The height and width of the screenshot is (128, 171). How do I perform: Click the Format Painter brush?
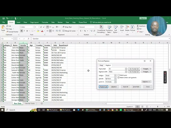pos(12,32)
